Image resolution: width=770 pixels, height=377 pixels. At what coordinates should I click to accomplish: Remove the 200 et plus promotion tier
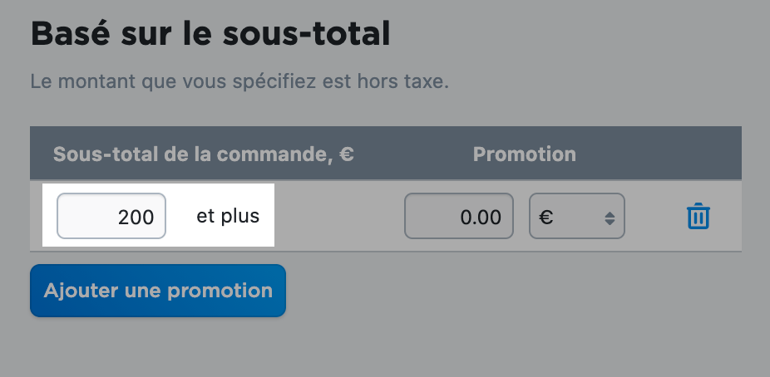point(698,216)
